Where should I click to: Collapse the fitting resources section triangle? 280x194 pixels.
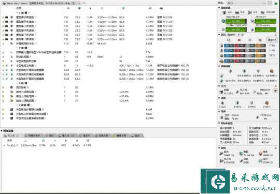coord(219,8)
